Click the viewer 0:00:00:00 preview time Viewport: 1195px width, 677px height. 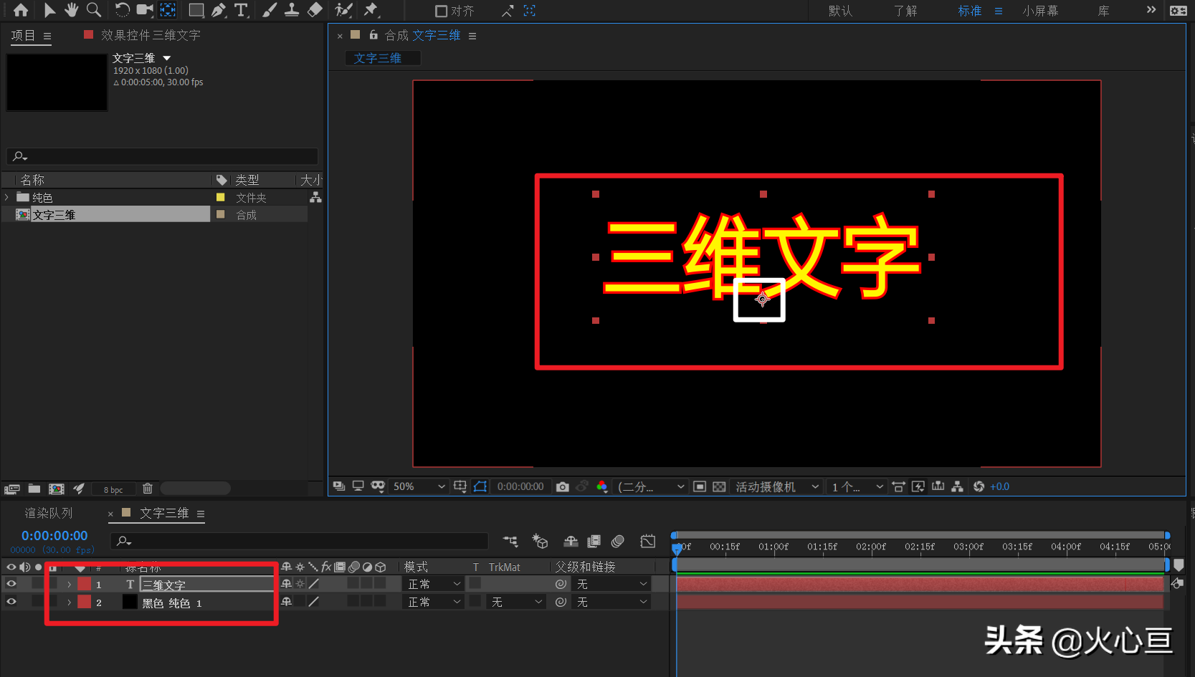pyautogui.click(x=520, y=486)
